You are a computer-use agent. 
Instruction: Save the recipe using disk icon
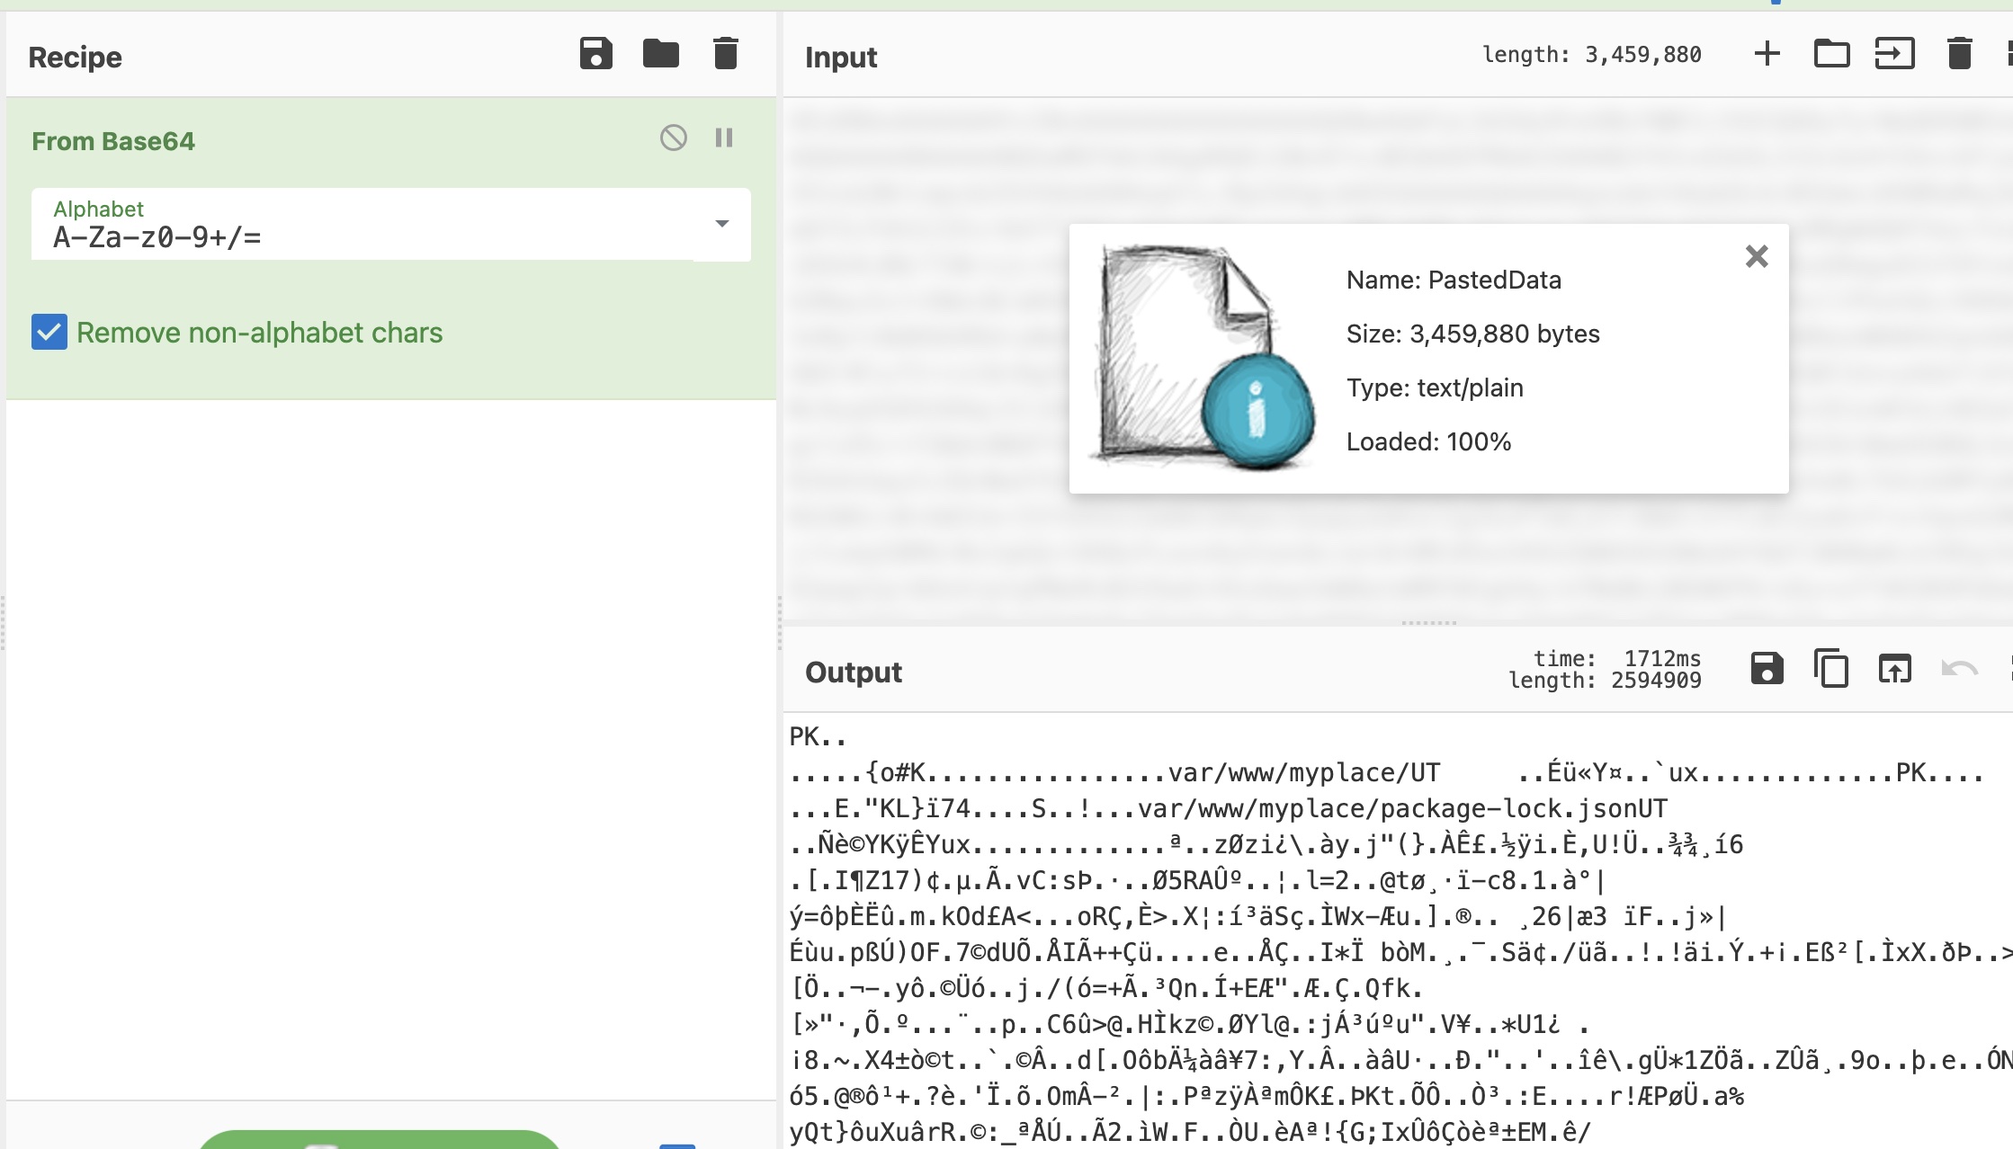point(595,54)
